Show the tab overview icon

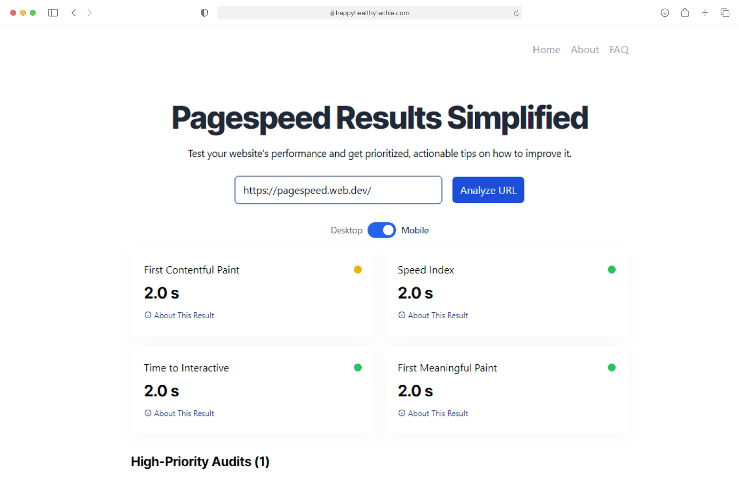[725, 13]
